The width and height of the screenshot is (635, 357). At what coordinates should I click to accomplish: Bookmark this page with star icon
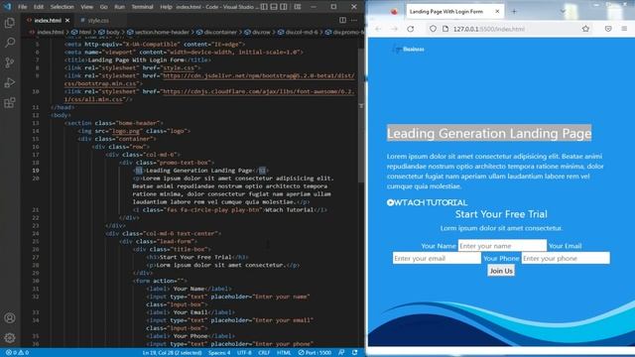pyautogui.click(x=585, y=29)
